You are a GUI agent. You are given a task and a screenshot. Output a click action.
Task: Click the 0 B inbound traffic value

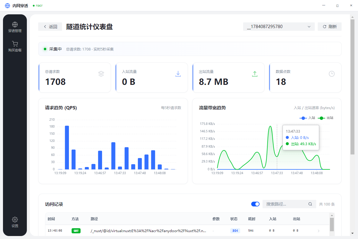click(129, 82)
